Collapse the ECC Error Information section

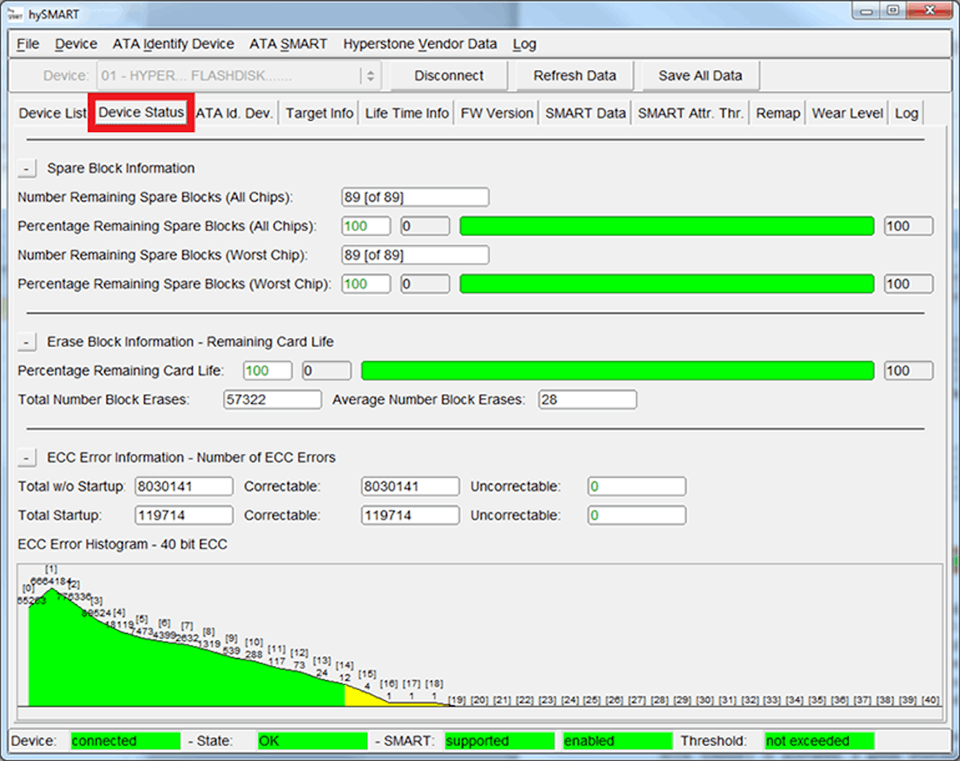[x=27, y=458]
